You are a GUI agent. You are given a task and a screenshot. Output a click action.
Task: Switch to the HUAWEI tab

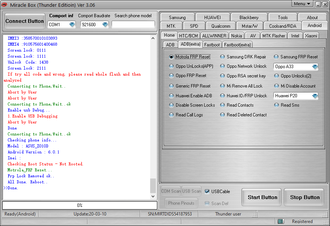[x=212, y=18]
